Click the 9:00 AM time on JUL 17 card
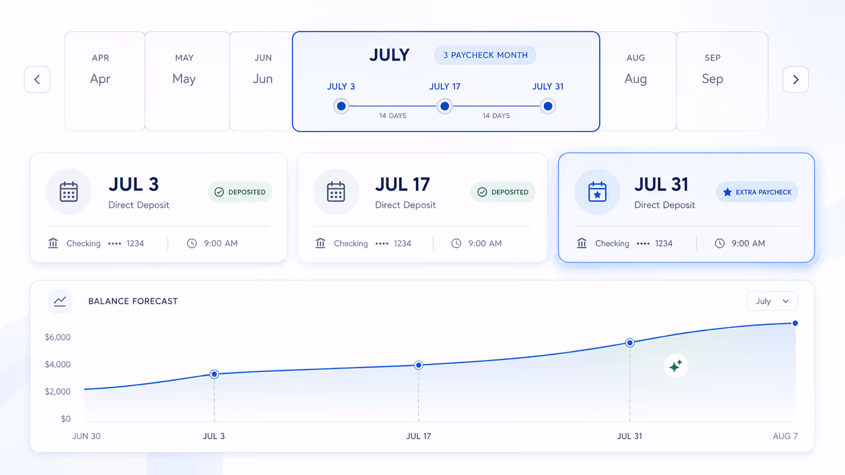Image resolution: width=845 pixels, height=475 pixels. click(485, 243)
